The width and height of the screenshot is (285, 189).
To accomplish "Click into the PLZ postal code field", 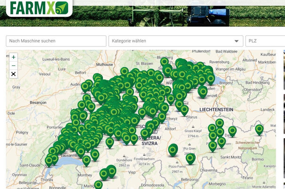I will 265,41.
